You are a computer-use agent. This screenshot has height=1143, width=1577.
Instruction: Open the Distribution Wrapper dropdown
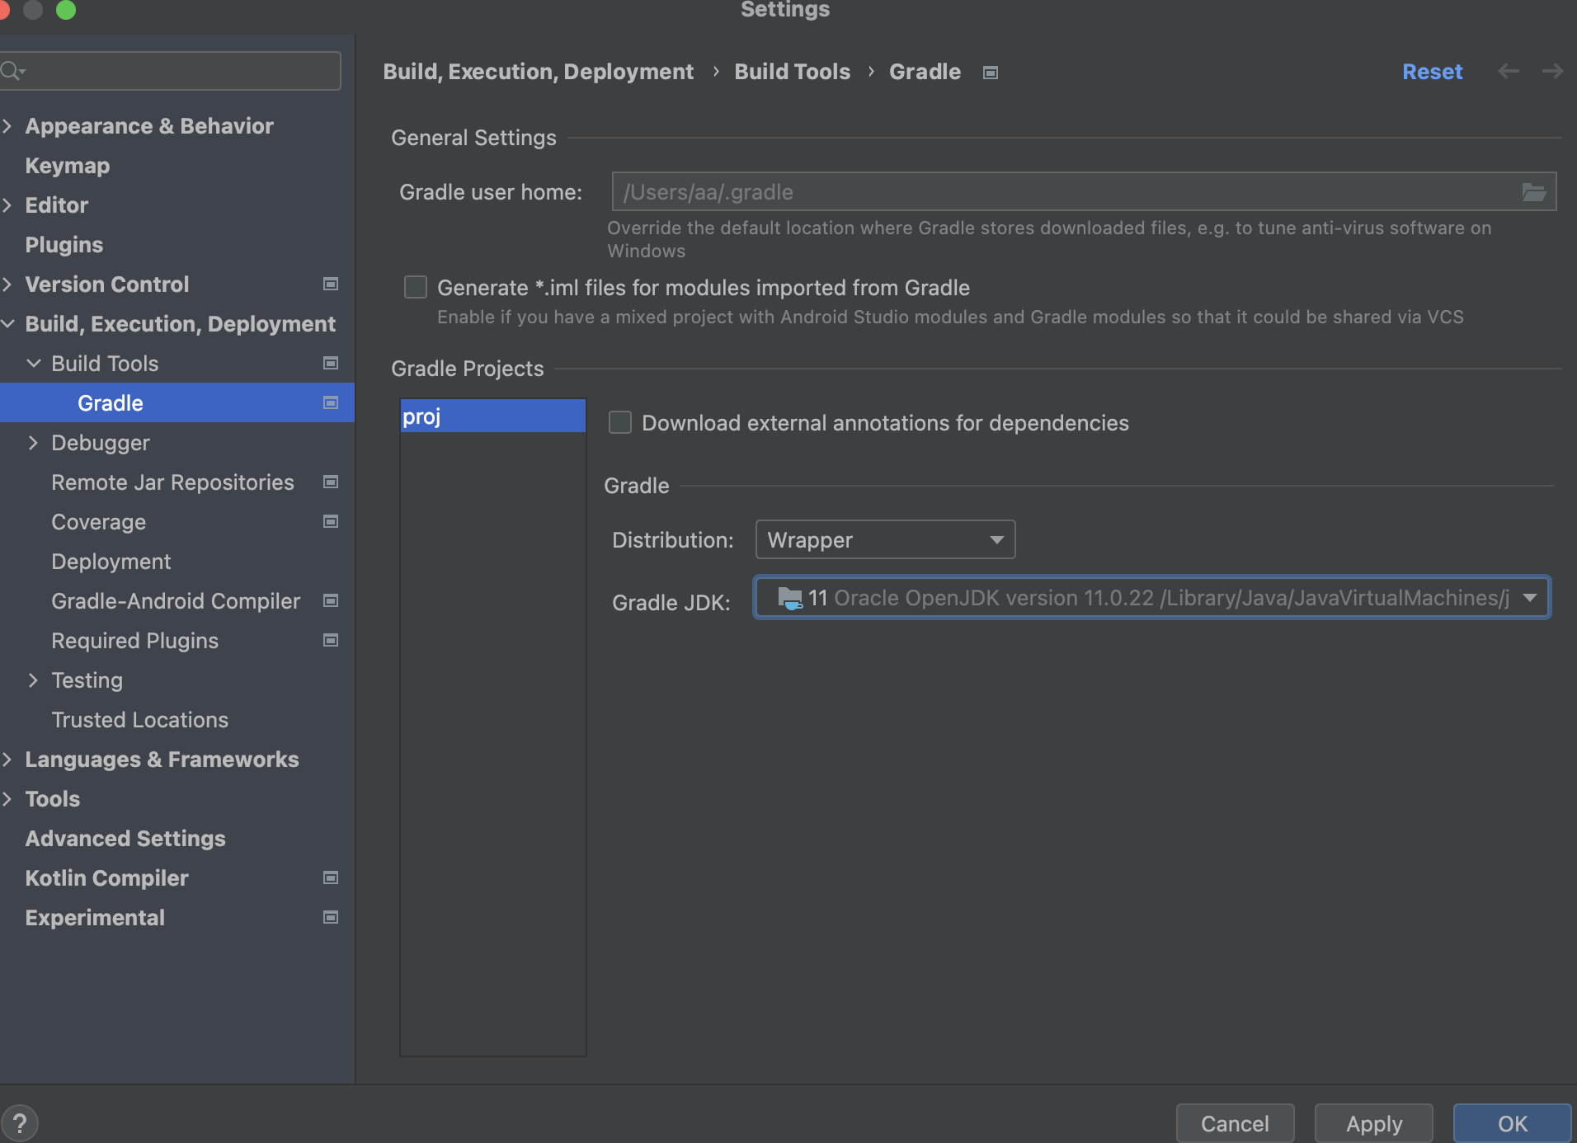pos(885,540)
